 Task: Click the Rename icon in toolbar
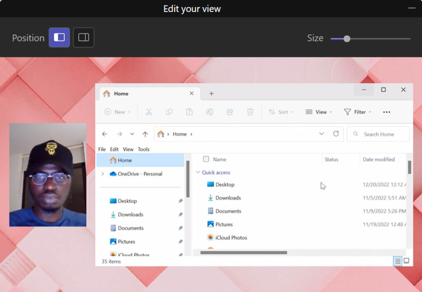[x=209, y=112]
